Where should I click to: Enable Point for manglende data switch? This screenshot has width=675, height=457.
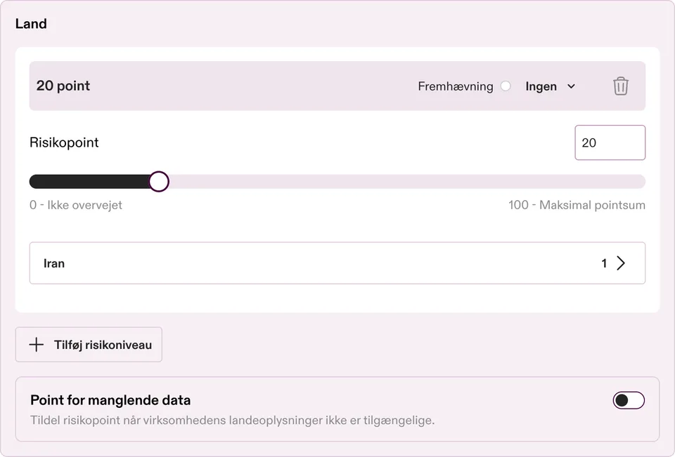pyautogui.click(x=629, y=400)
